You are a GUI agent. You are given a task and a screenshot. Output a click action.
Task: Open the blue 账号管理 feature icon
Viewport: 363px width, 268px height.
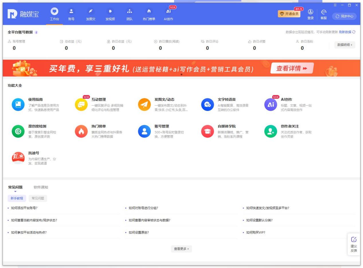(x=144, y=131)
